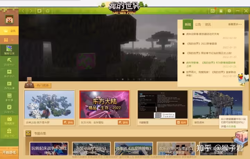Image resolution: width=250 pixels, height=159 pixels.
Task: Open 精彩世界 in the sidebar
Action: click(9, 50)
